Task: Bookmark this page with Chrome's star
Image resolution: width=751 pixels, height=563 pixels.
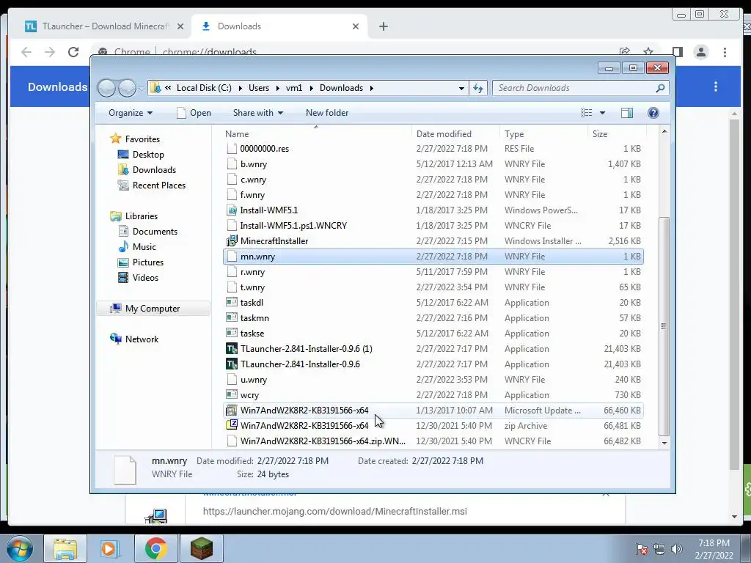Action: pos(648,52)
